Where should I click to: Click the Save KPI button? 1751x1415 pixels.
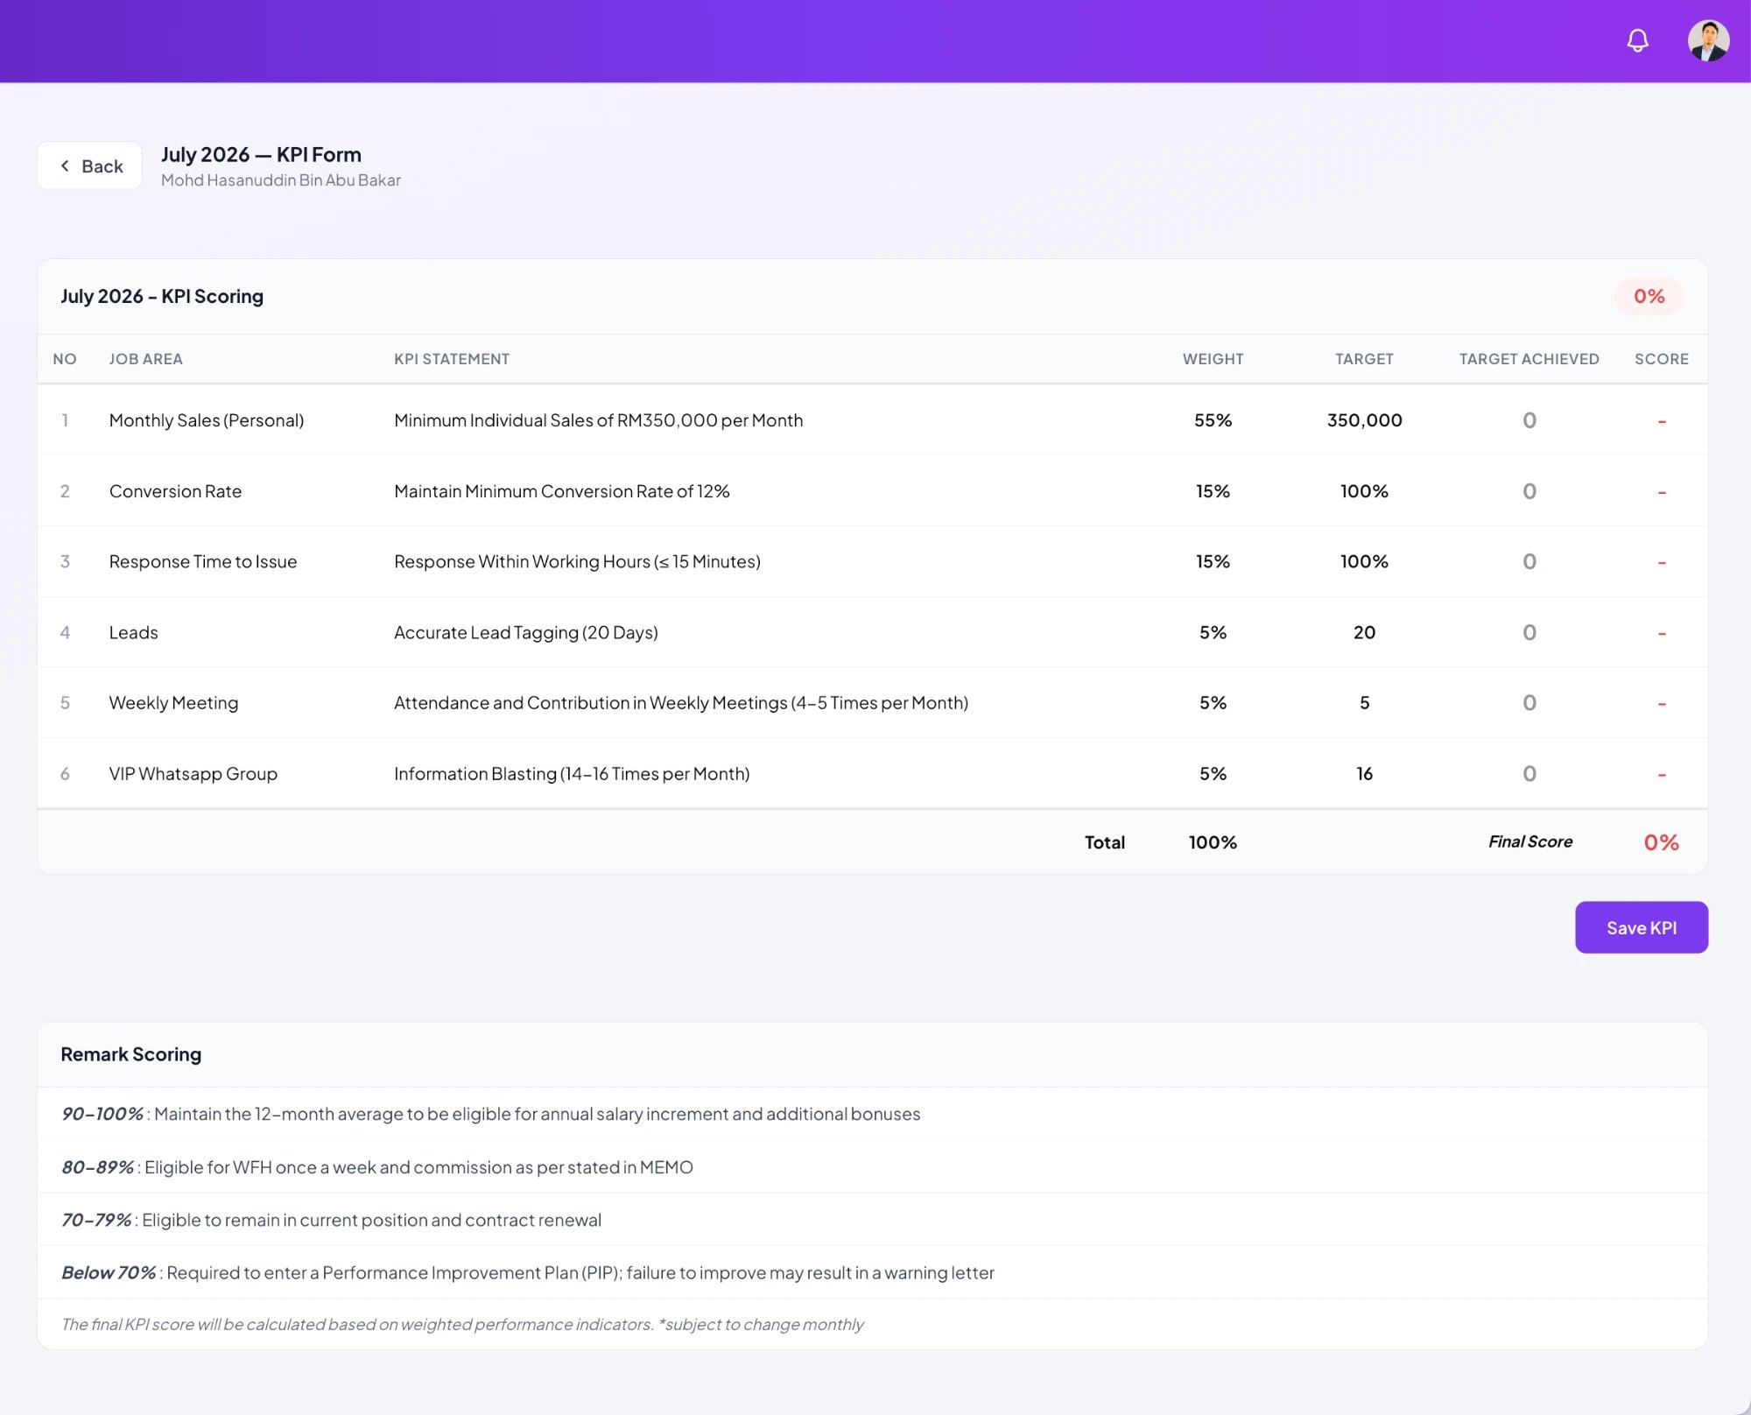[x=1641, y=927]
